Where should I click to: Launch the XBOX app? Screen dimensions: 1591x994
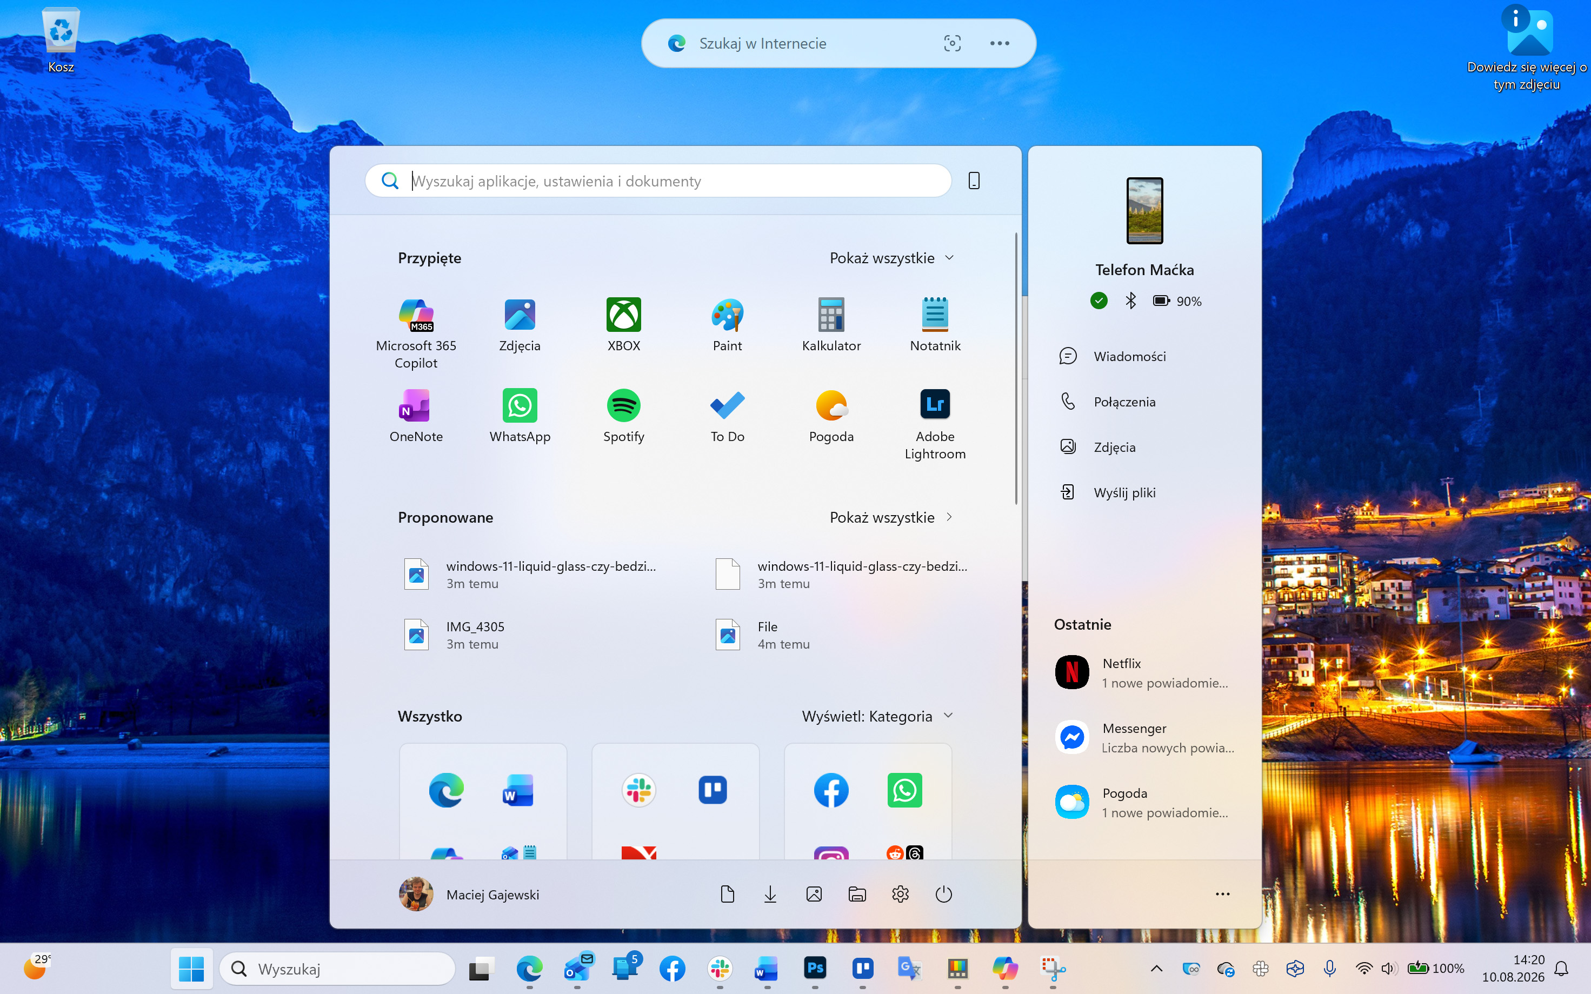pos(623,325)
